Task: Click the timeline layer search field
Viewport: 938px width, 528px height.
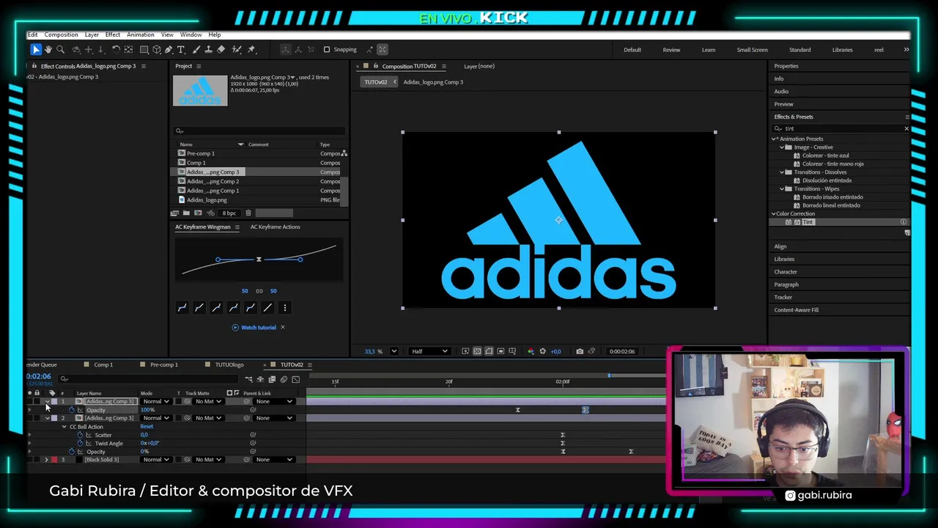Action: coord(149,379)
